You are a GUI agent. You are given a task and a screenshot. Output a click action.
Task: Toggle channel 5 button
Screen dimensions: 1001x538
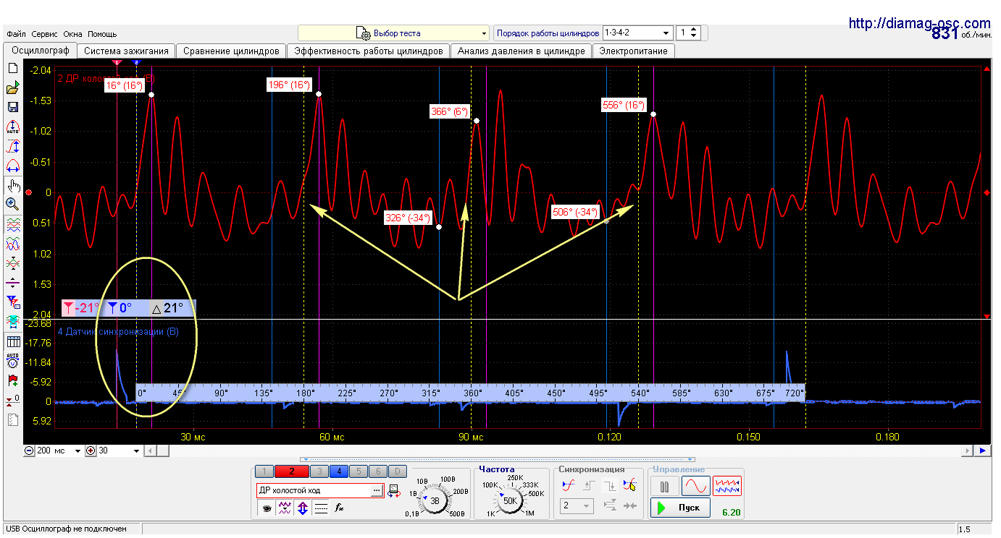point(359,471)
